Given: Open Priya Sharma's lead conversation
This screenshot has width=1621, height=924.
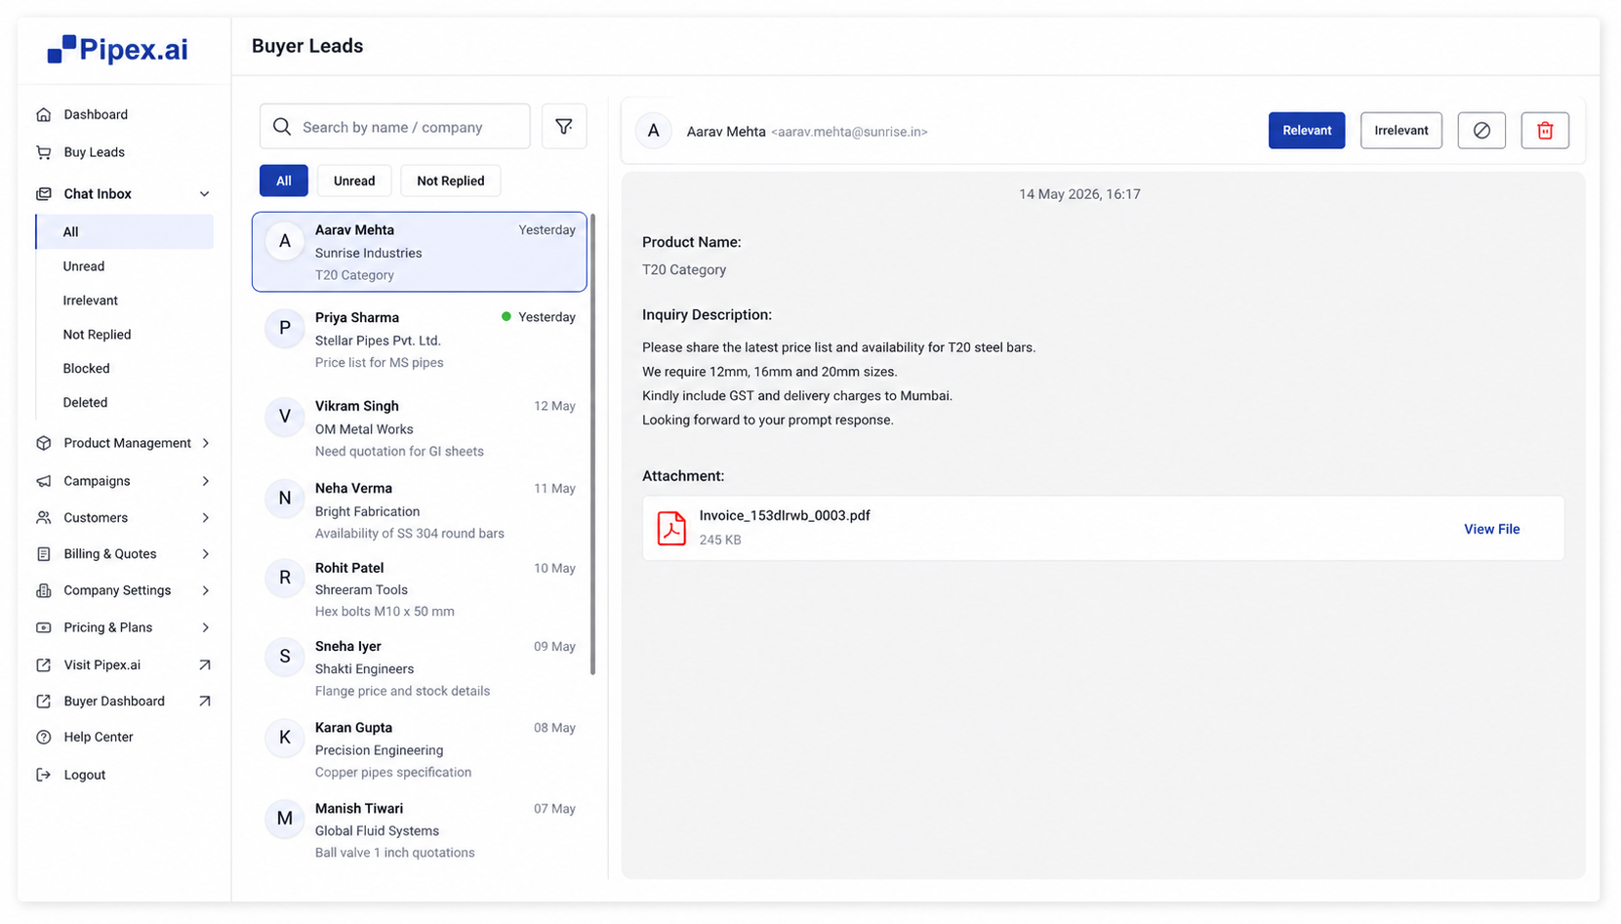Looking at the screenshot, I should click(x=420, y=340).
